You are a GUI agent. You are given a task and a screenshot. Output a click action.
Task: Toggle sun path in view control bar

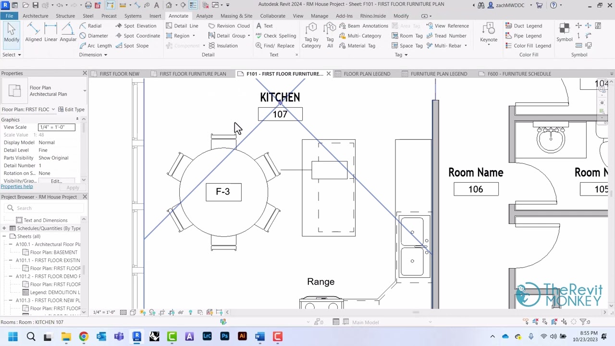coord(142,312)
